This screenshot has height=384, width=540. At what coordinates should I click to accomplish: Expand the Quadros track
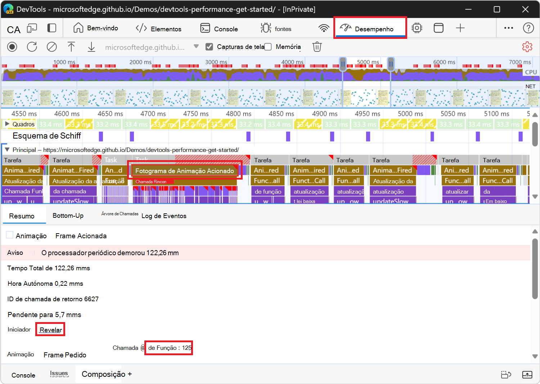click(x=7, y=124)
